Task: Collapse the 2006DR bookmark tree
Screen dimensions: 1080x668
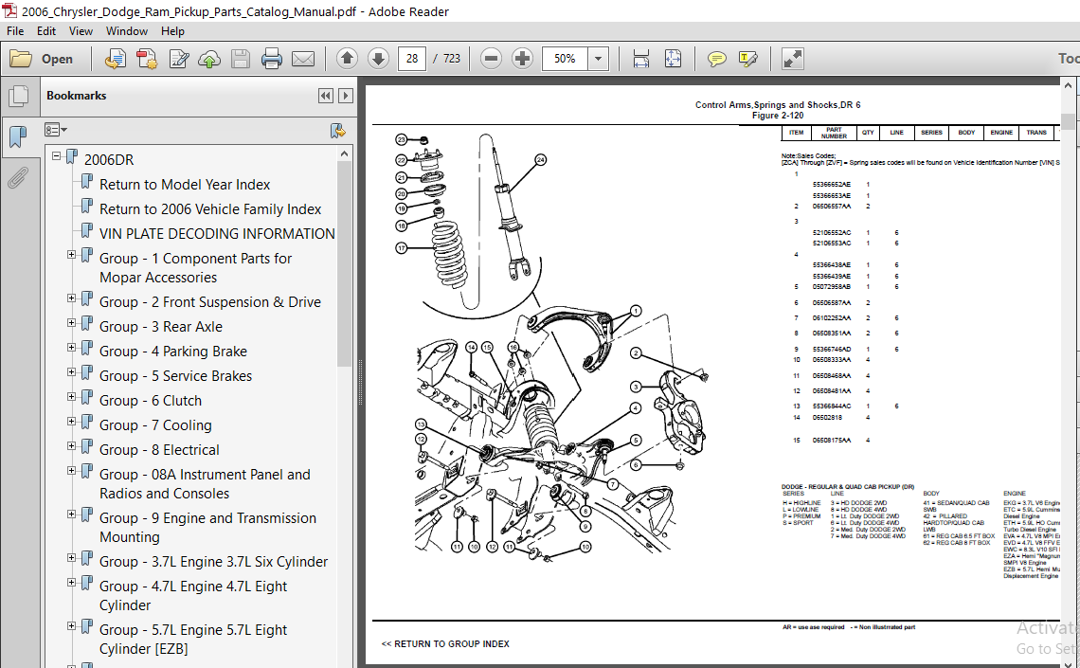Action: (57, 156)
